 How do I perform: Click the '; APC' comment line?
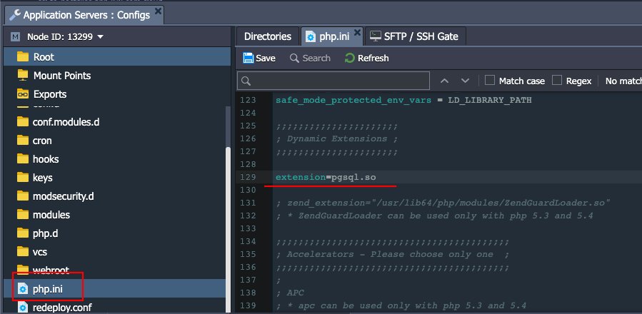pos(290,293)
